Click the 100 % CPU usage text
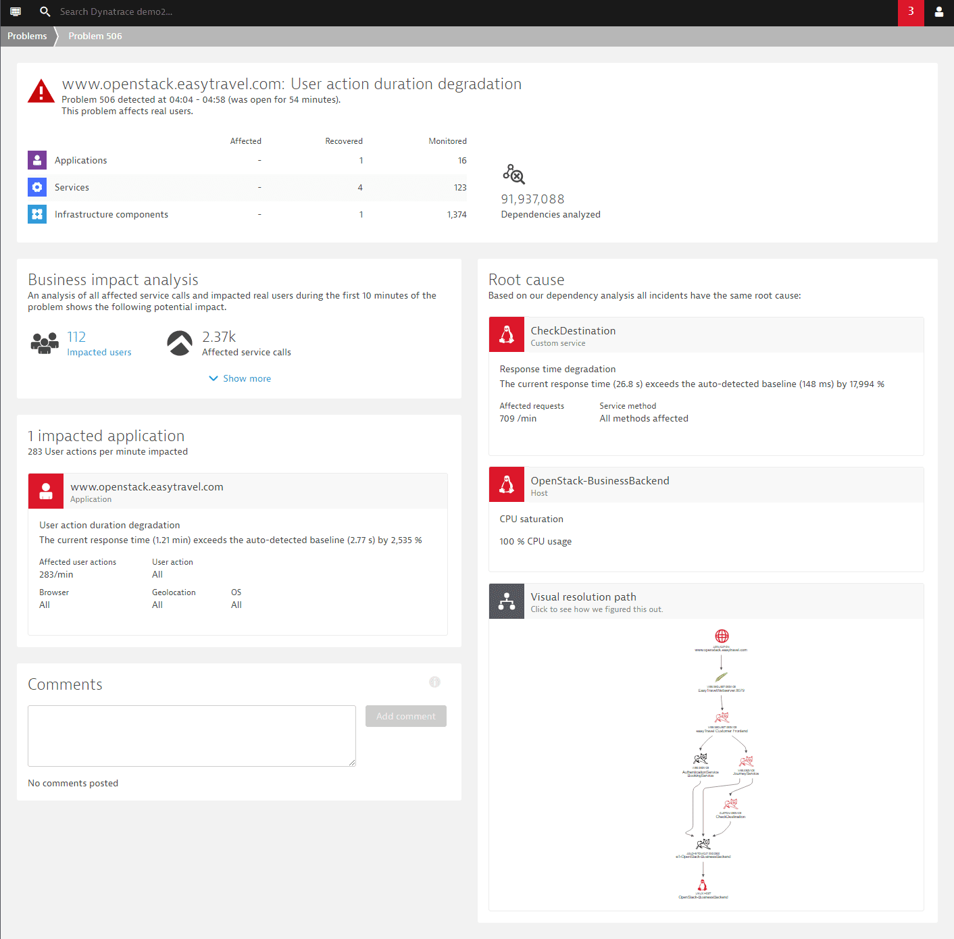 coord(535,541)
